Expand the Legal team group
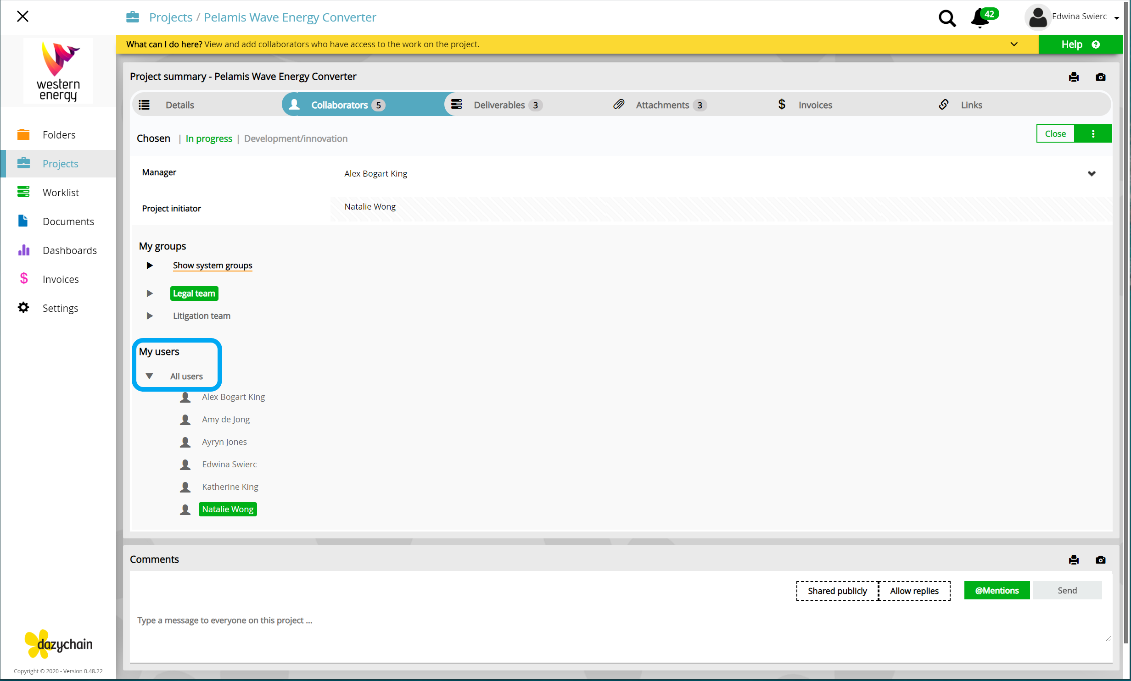Screen dimensions: 1131x681 coord(149,293)
